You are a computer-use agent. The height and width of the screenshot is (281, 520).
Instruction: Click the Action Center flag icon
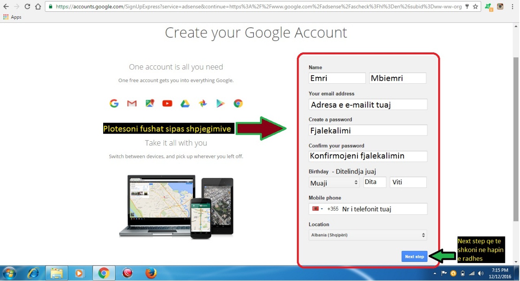point(444,273)
